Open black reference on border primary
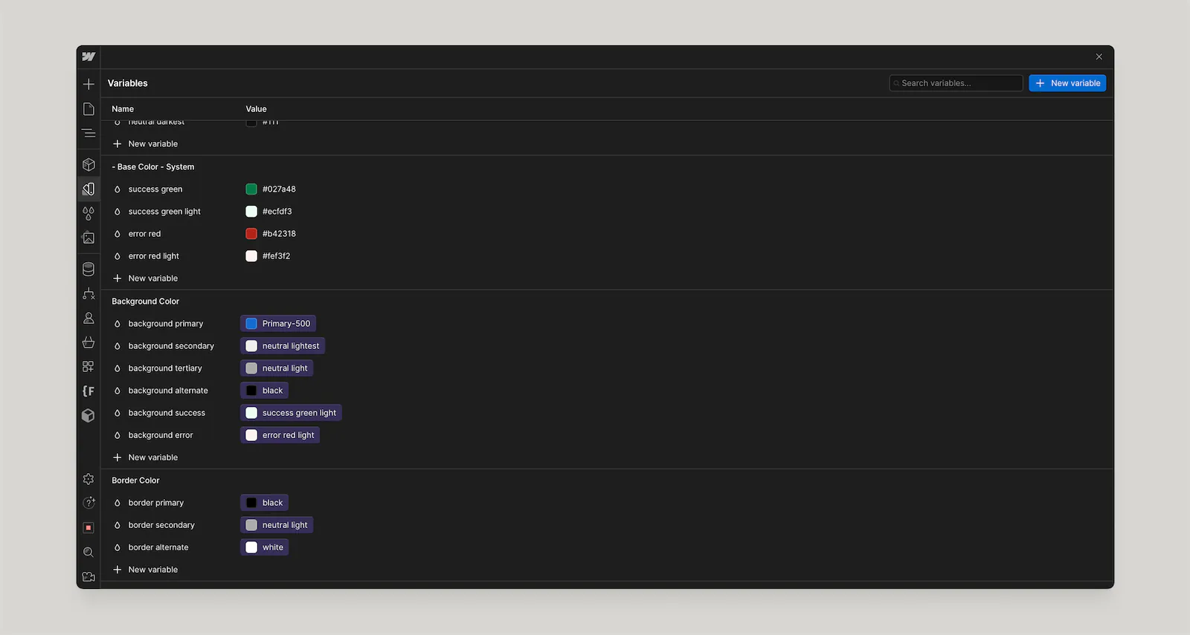1190x635 pixels. pyautogui.click(x=264, y=503)
